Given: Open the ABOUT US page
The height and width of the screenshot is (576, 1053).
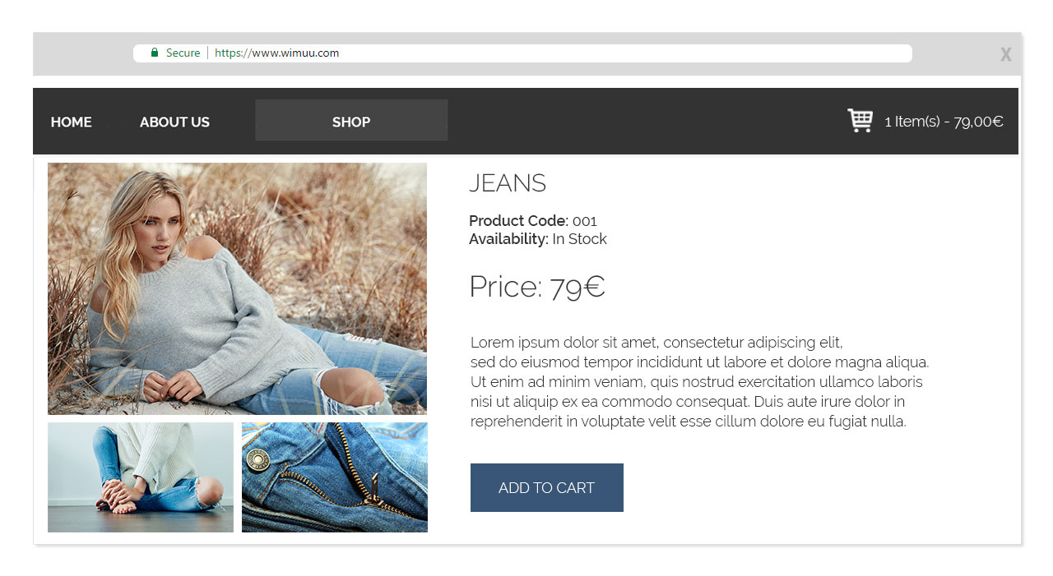Looking at the screenshot, I should coord(174,122).
